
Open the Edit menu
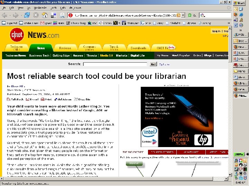(12, 8)
